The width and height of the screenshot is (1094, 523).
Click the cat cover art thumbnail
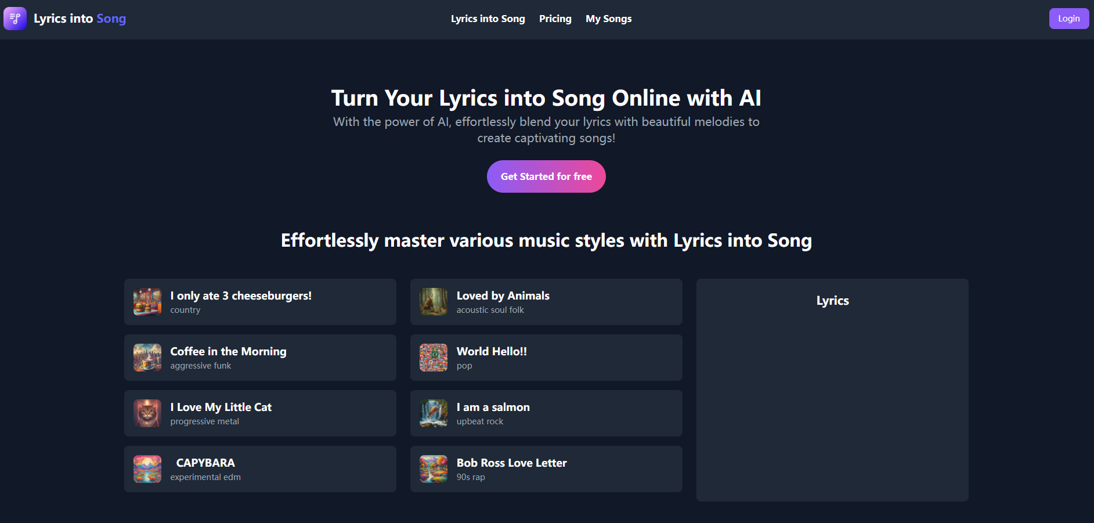[x=147, y=413]
